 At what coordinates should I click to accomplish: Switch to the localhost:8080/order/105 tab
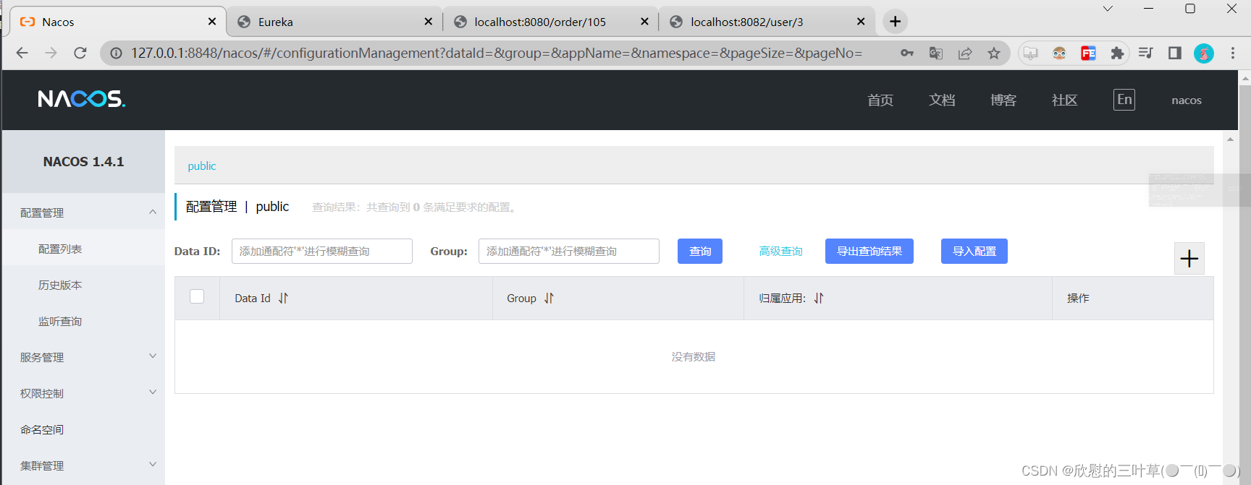tap(549, 22)
